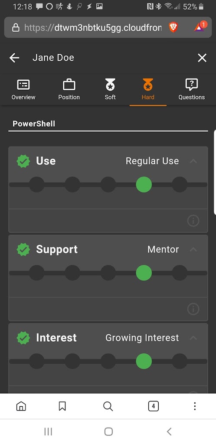
Task: Click the info icon in Use card
Action: pos(193,221)
